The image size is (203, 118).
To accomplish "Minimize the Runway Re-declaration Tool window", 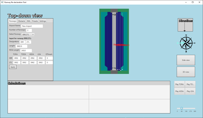I will (x=186, y=2).
